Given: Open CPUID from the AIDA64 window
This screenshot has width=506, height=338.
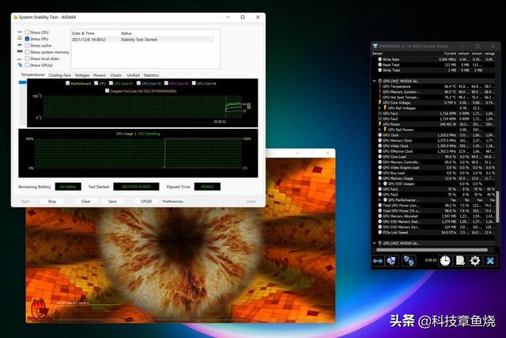Looking at the screenshot, I should pyautogui.click(x=146, y=201).
